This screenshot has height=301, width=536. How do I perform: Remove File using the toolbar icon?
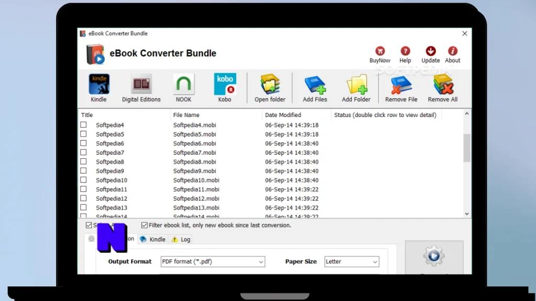[401, 85]
